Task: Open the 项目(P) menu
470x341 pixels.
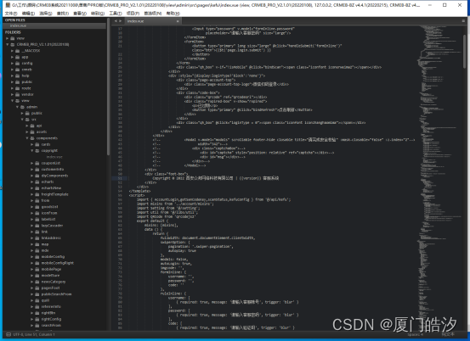Action: [x=133, y=14]
